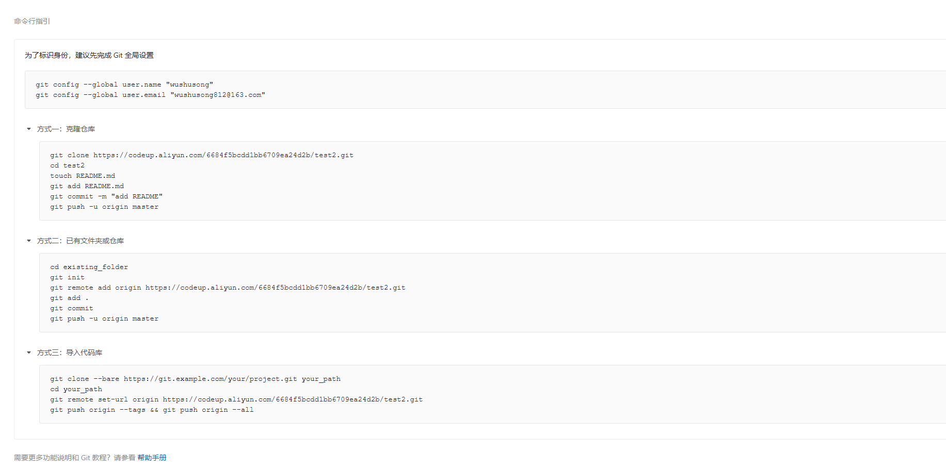Click the cd your_path command line
Screen dimensions: 946x470
click(76, 389)
